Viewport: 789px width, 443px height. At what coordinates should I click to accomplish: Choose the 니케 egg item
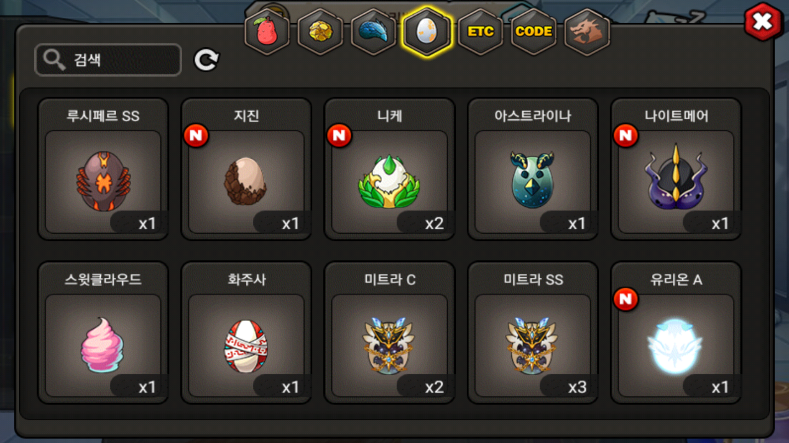(390, 169)
